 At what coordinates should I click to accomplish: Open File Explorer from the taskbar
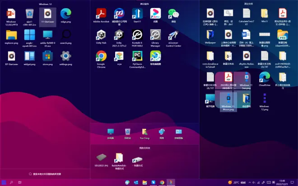tap(145, 182)
